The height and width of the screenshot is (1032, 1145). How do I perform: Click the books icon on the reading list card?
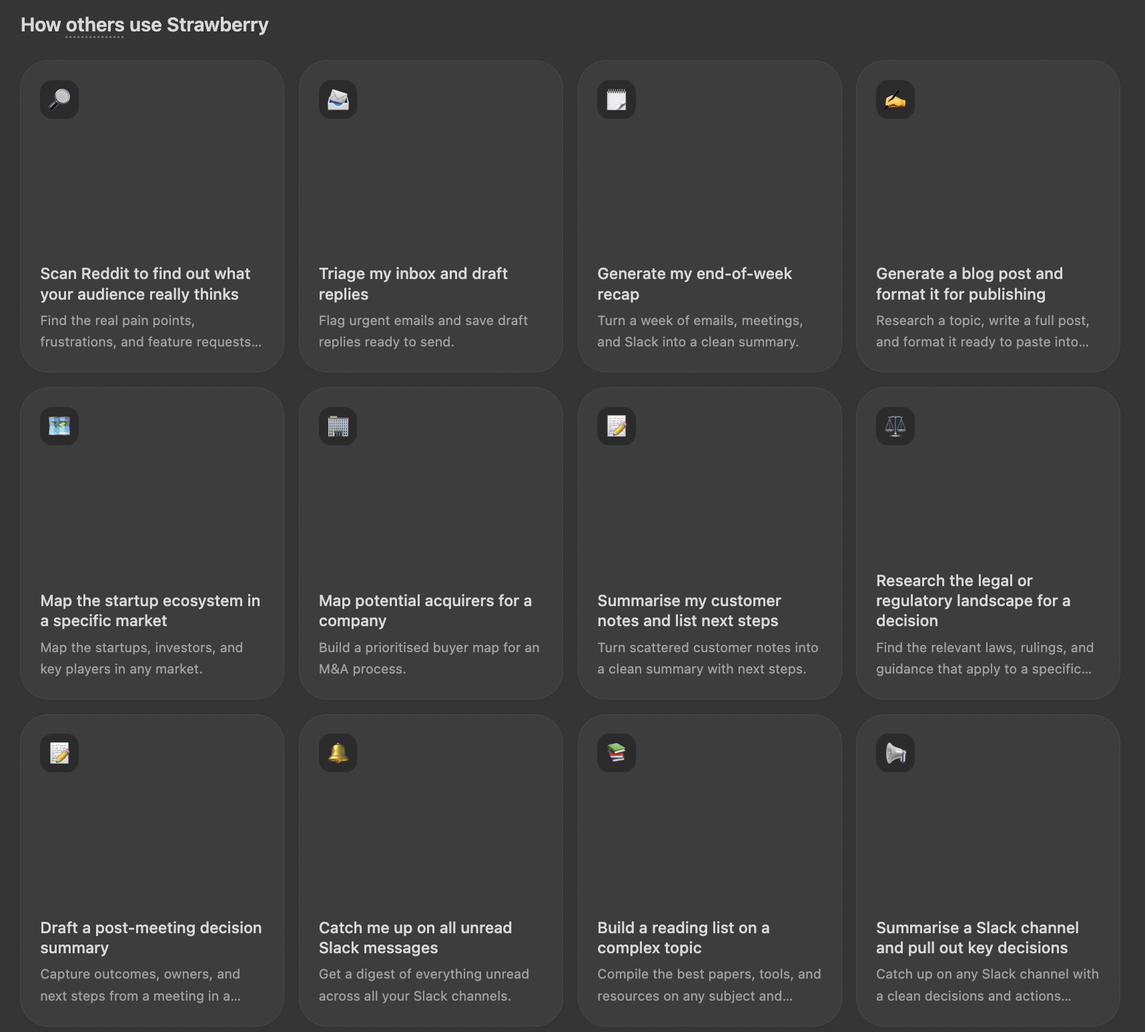[617, 753]
